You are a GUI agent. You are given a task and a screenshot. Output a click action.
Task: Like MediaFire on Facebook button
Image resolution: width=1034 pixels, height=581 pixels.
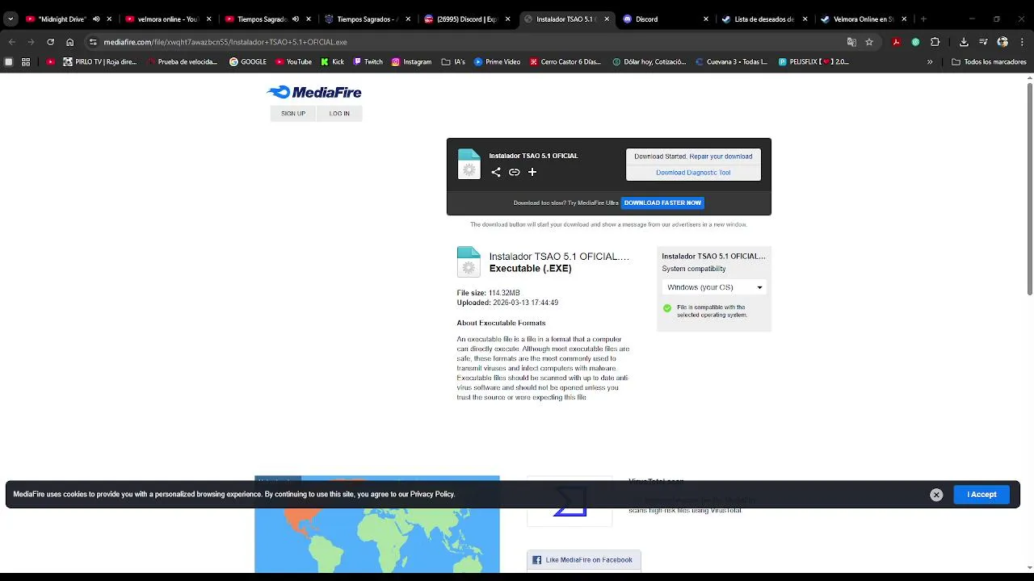(x=584, y=560)
